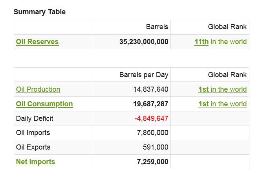Click Oil Production's "1st in the world" link
269x172 pixels.
click(222, 89)
